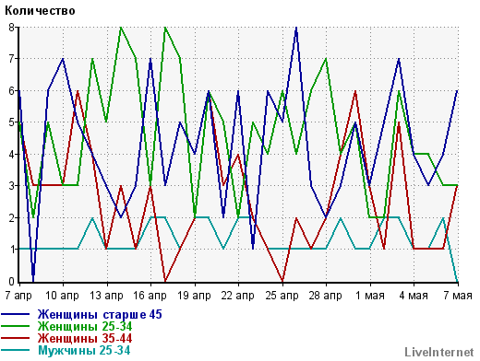Select the Женщины 35-44 legend label
The height and width of the screenshot is (361, 480).
coord(85,338)
